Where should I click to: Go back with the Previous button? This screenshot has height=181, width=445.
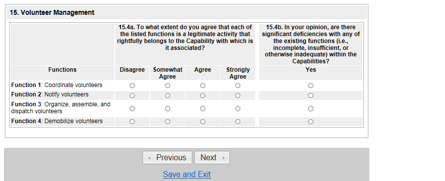168,157
